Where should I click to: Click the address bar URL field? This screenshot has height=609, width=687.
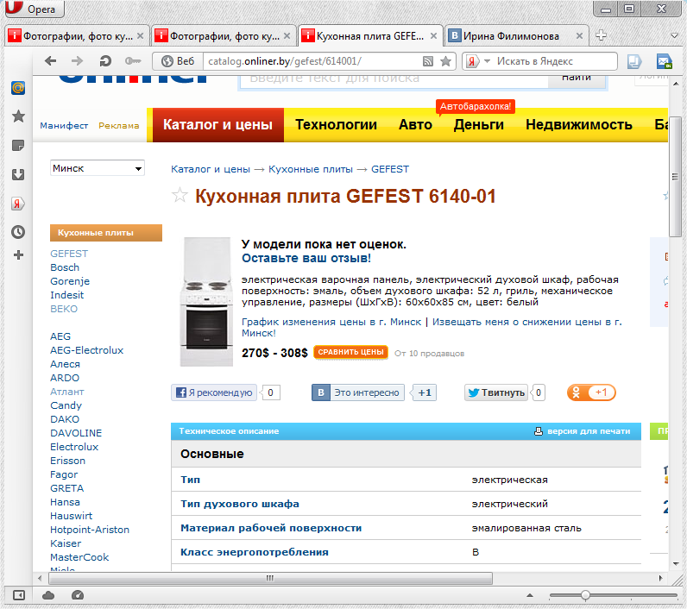[x=313, y=61]
